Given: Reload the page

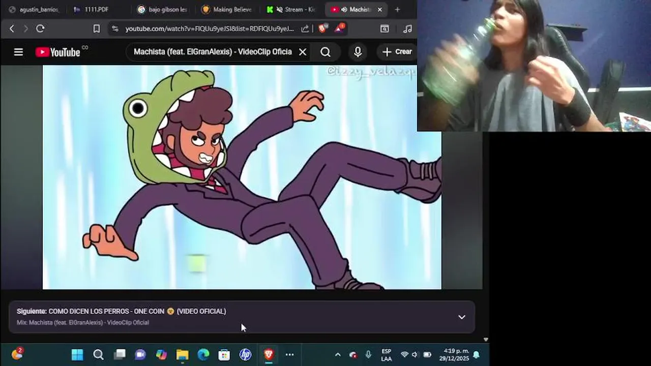Looking at the screenshot, I should coord(40,29).
